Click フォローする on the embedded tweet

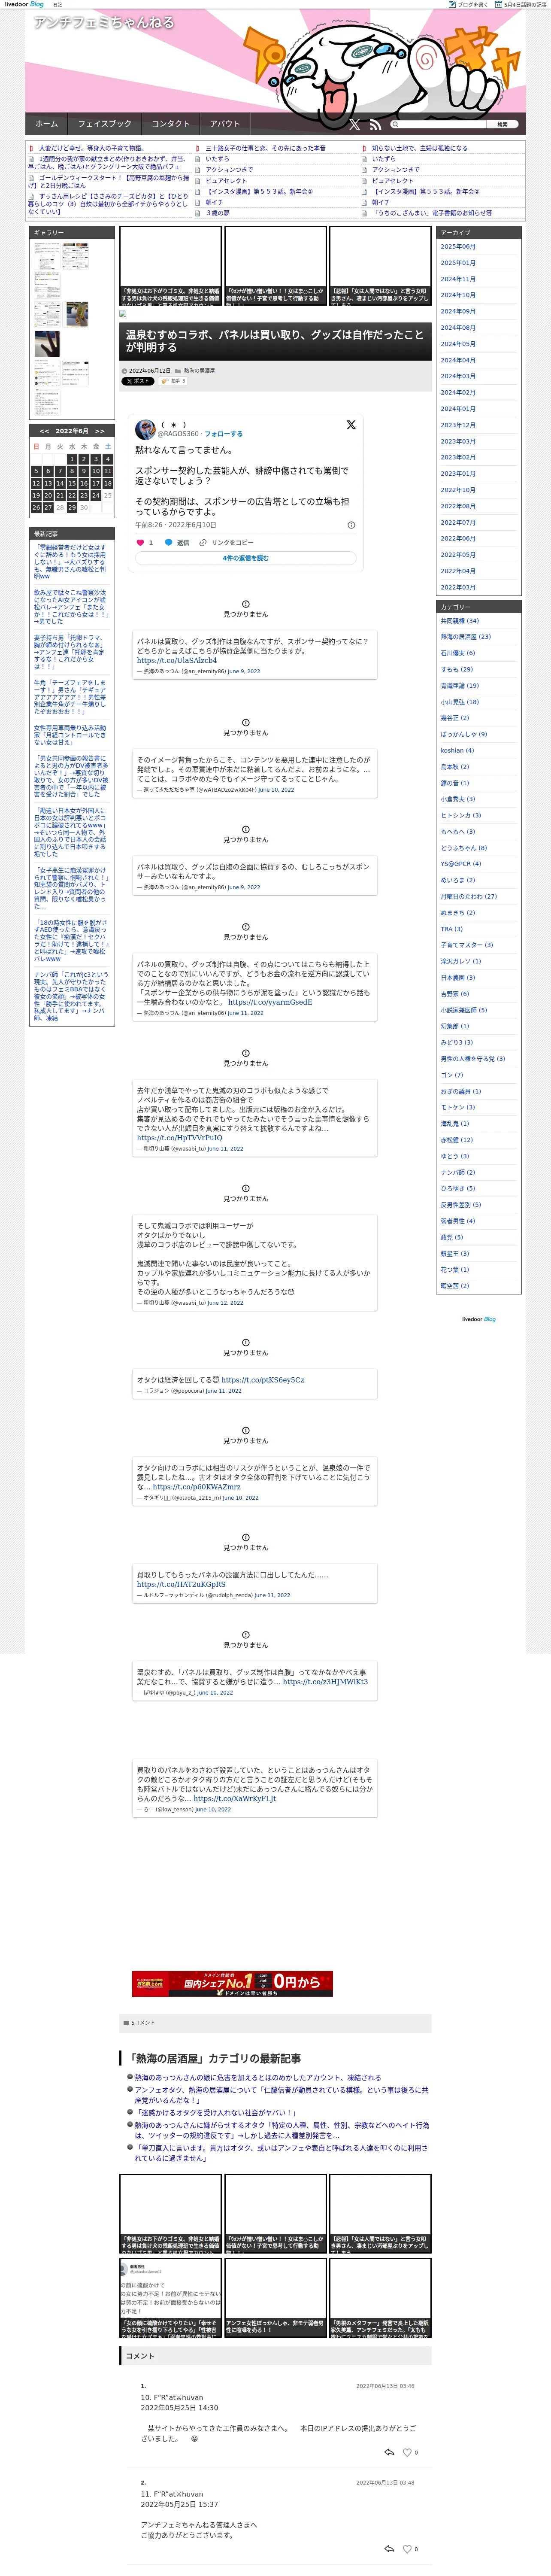tap(223, 434)
